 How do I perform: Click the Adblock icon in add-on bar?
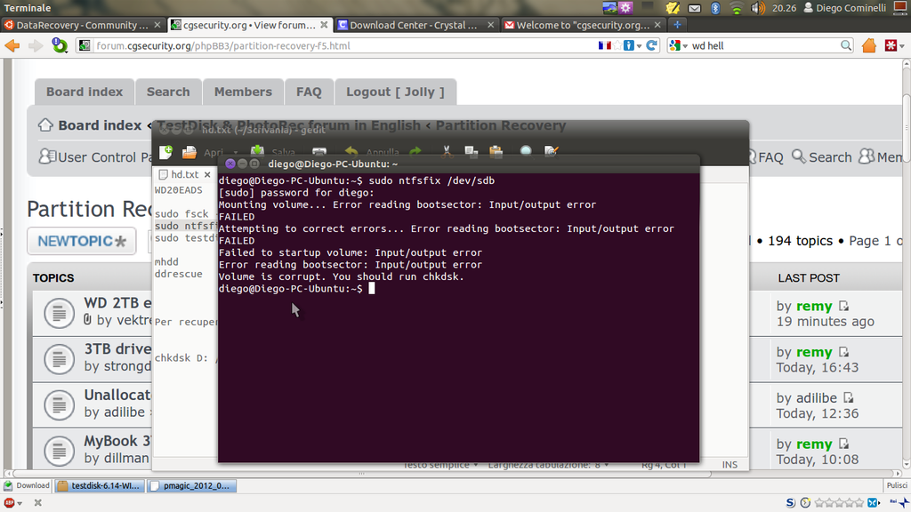(10, 503)
